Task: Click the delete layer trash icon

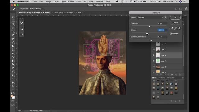Action: point(180,75)
